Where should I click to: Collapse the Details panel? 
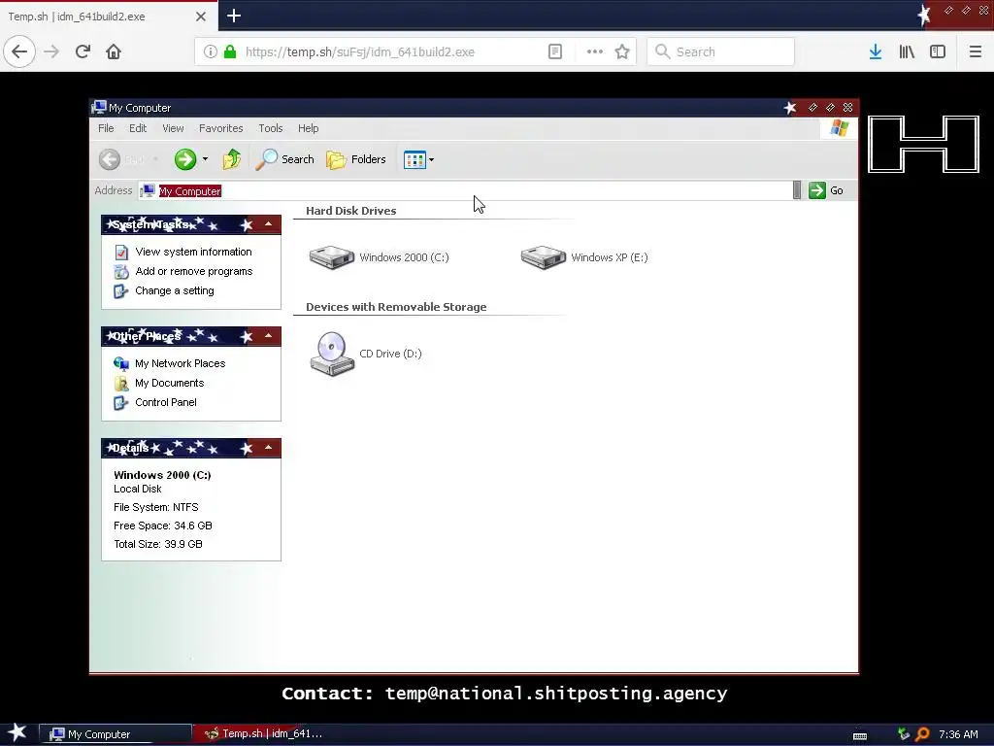click(x=268, y=447)
